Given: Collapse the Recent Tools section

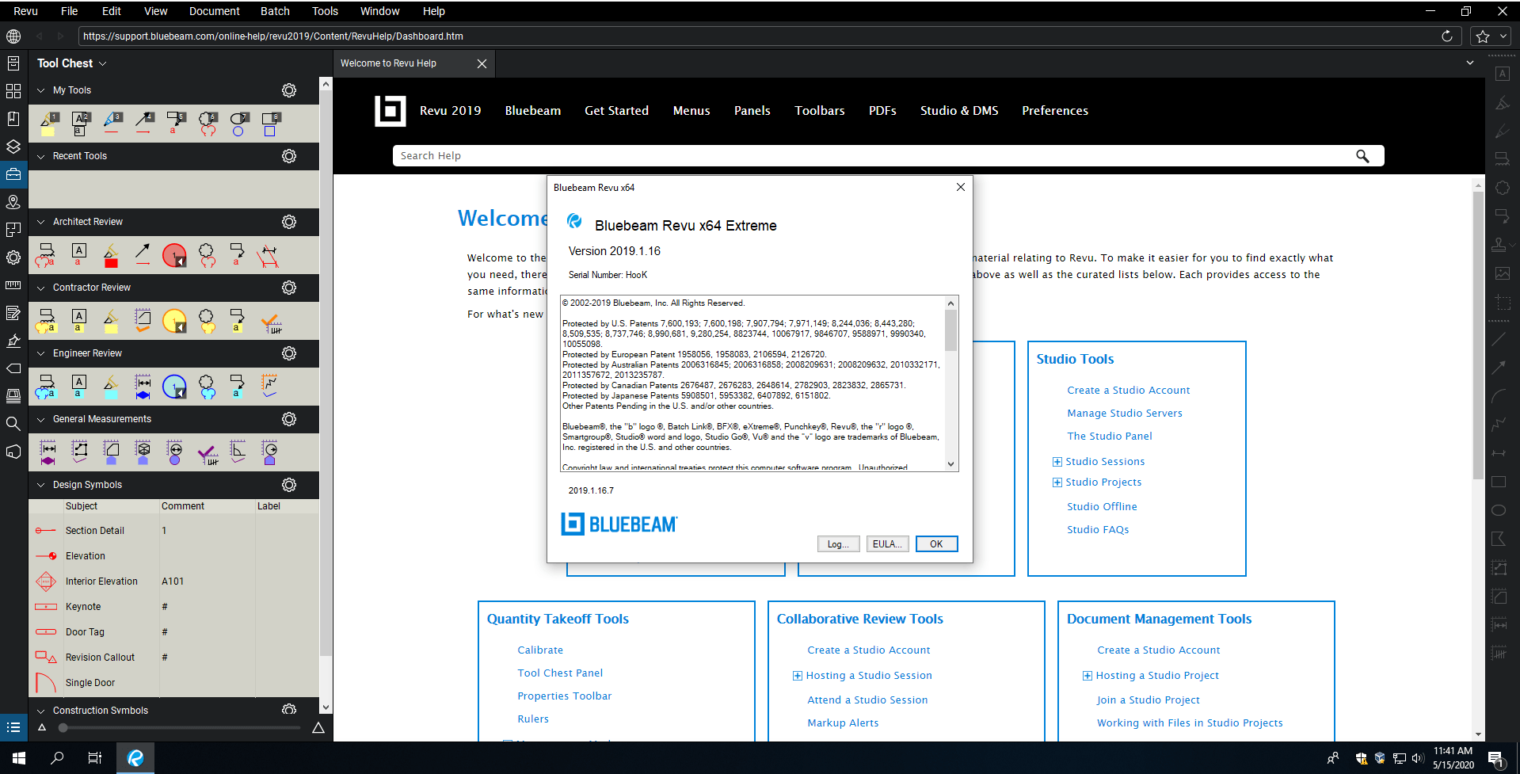Looking at the screenshot, I should click(x=41, y=156).
